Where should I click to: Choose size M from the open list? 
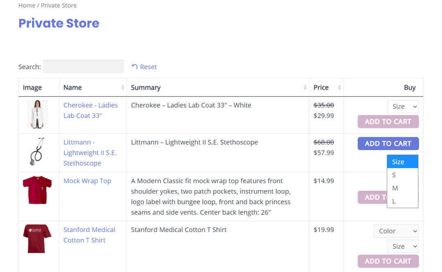coord(403,188)
